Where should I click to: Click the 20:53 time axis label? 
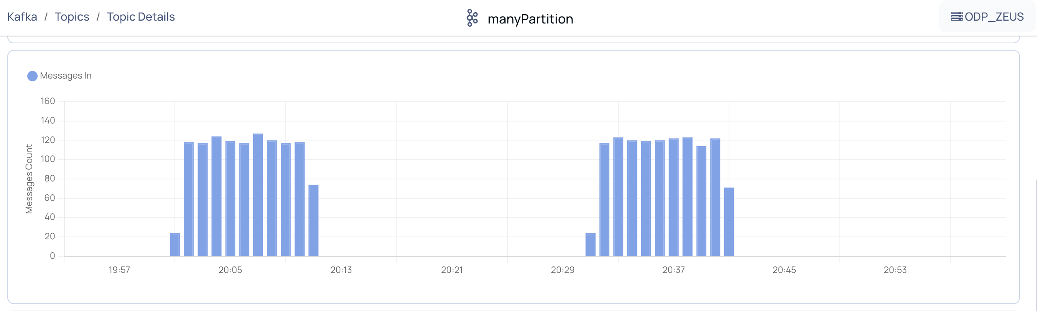coord(895,270)
